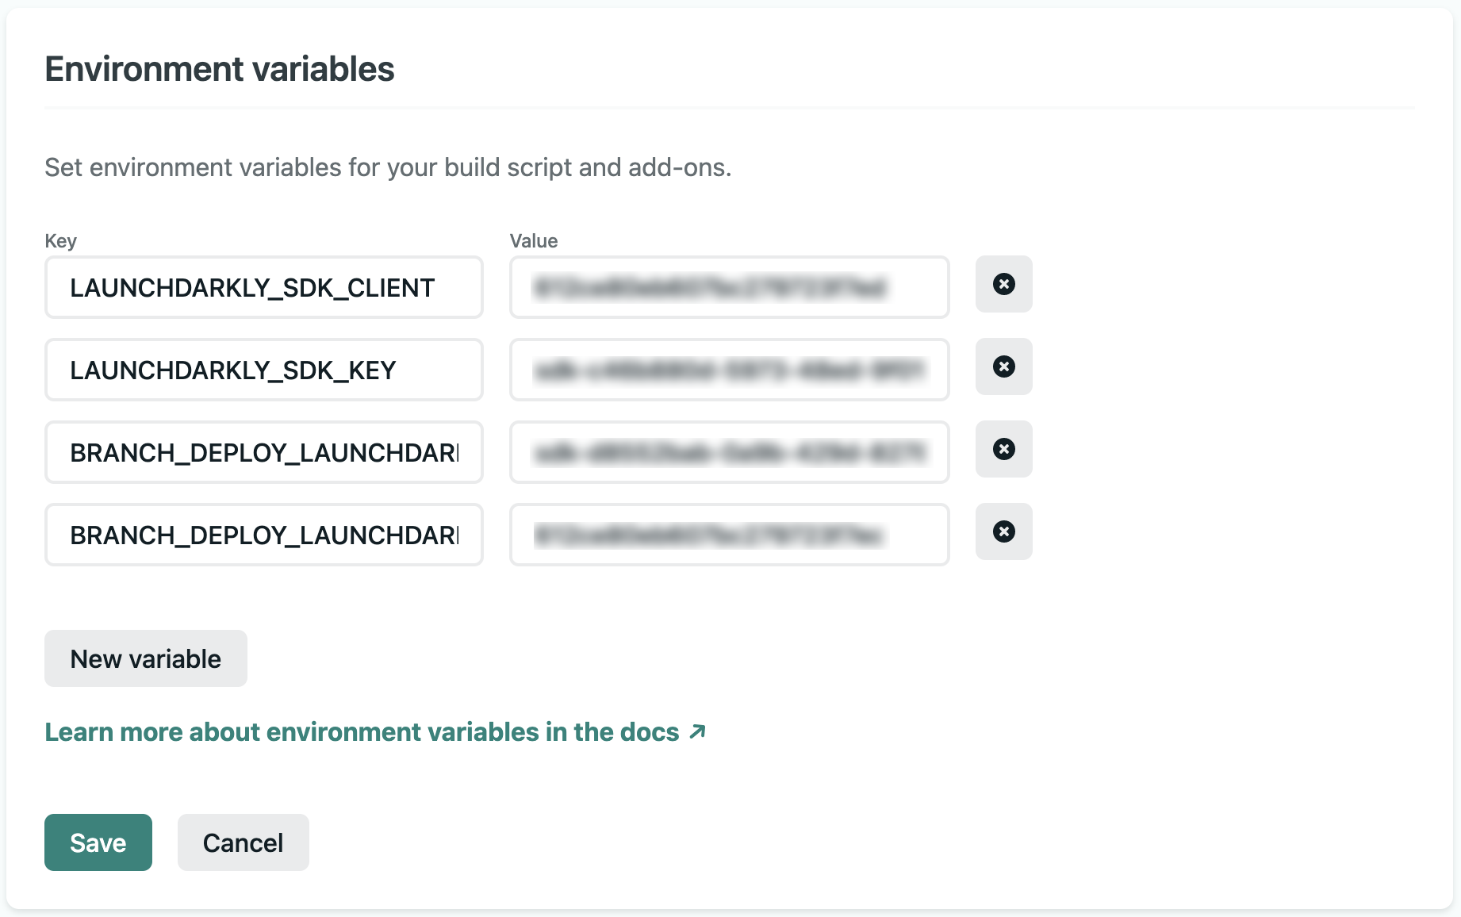This screenshot has height=917, width=1461.
Task: Click the X icon beside the second value field
Action: pyautogui.click(x=1003, y=366)
